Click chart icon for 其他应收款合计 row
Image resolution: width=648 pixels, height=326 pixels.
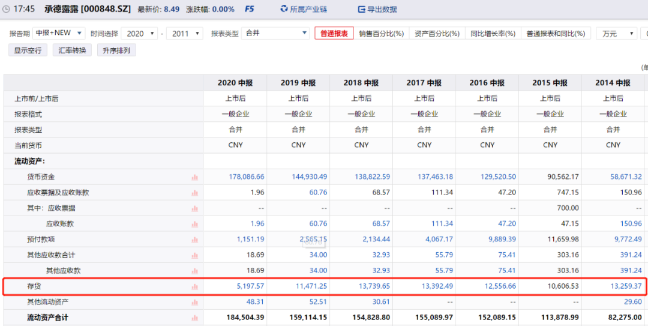pos(194,255)
